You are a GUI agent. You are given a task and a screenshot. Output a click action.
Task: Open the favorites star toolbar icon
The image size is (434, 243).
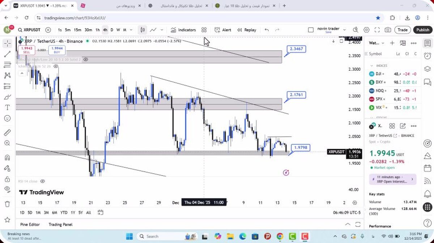coord(7,220)
